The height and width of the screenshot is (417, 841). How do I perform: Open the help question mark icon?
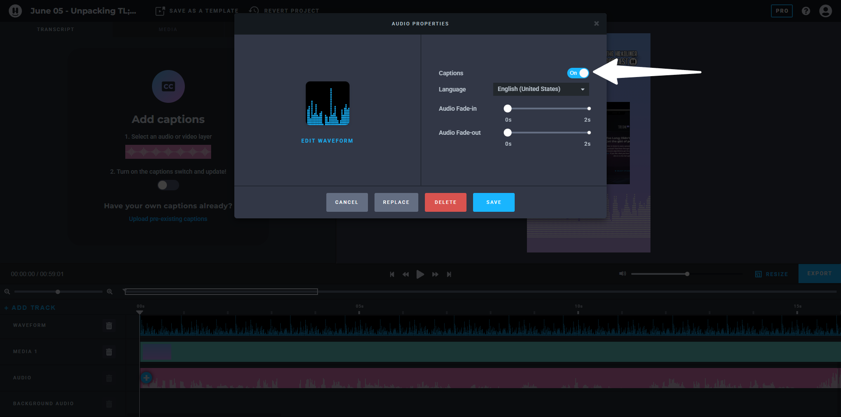click(x=806, y=11)
